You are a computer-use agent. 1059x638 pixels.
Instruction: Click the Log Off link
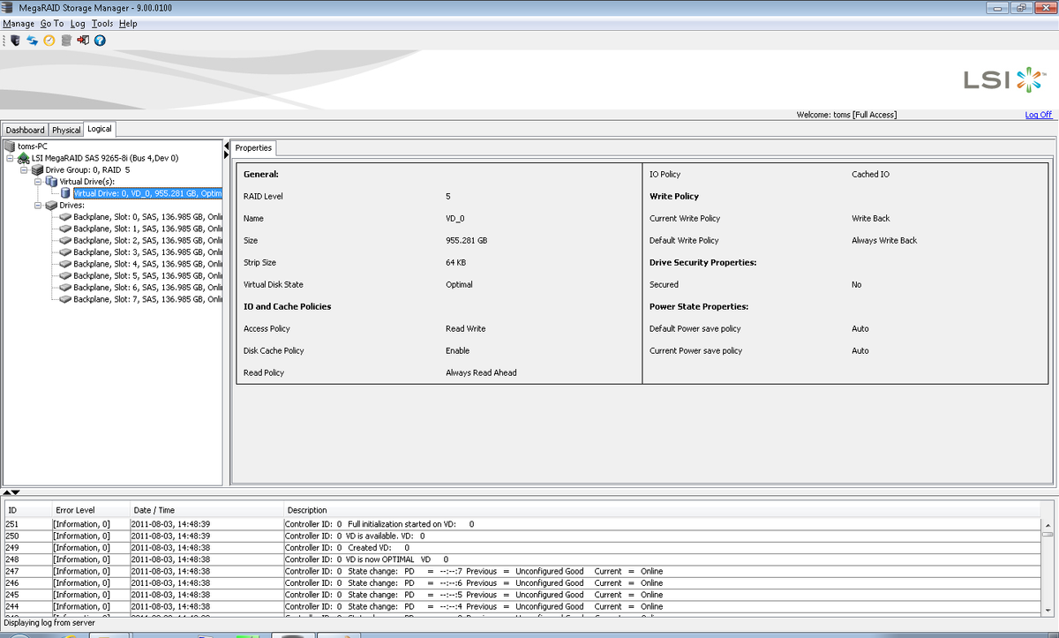[1039, 114]
